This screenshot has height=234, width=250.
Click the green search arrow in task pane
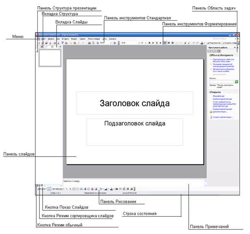click(x=236, y=82)
